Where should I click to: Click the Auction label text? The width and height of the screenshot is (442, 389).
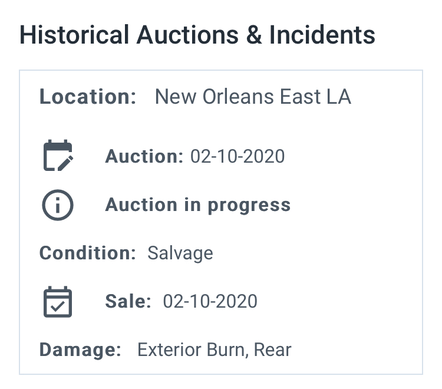[x=144, y=156]
